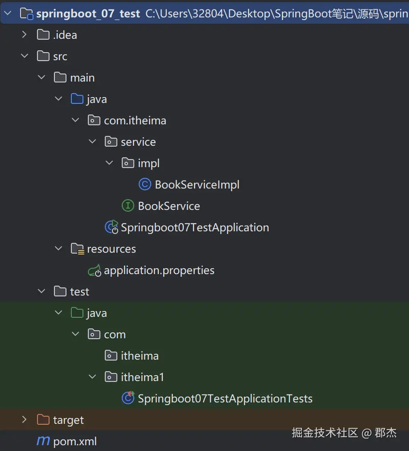Collapse the src folder
This screenshot has height=451, width=409.
click(25, 56)
